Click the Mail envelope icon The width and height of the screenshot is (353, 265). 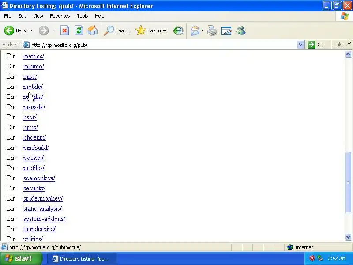pos(195,30)
